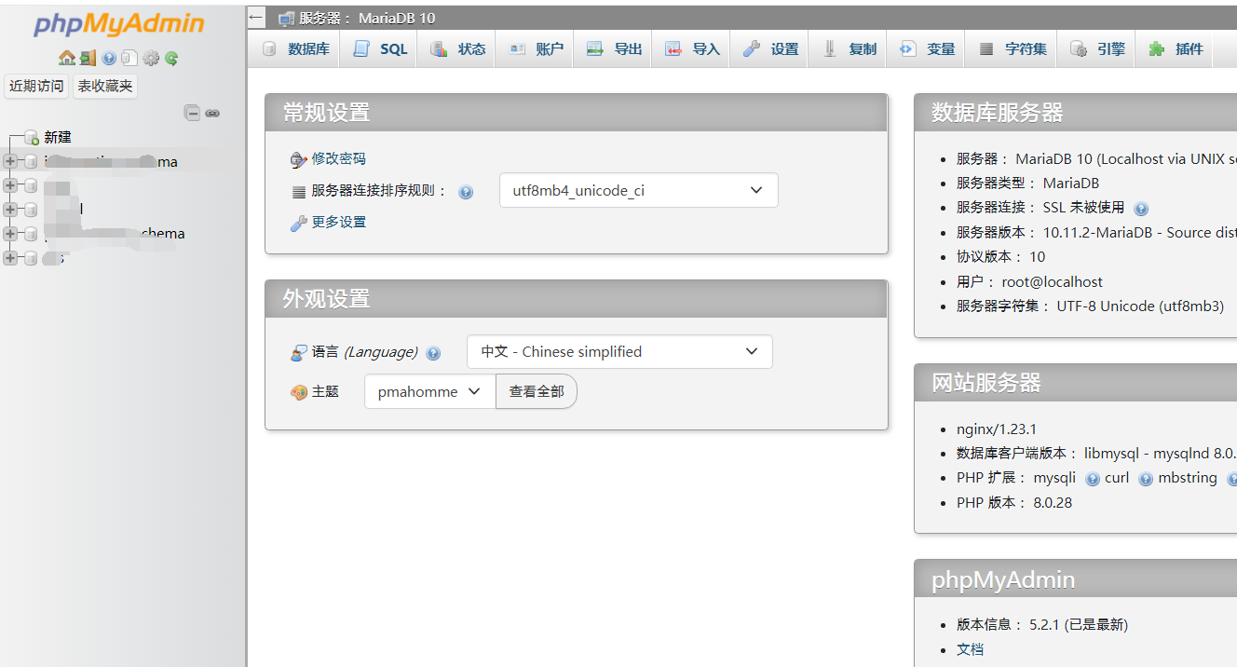The image size is (1237, 667).
Task: Hide navigation panel with left arrow button
Action: pos(257,18)
